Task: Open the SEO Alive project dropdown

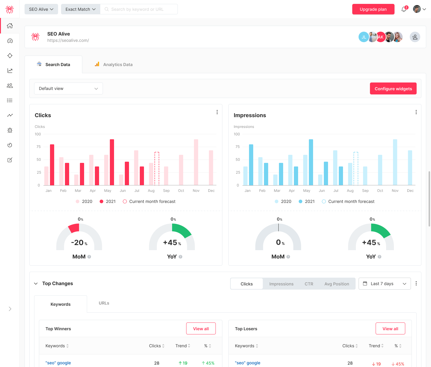Action: point(41,9)
